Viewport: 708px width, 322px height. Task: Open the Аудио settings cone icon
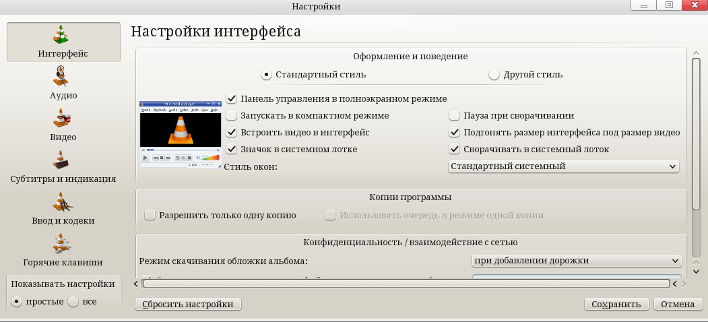click(x=60, y=76)
